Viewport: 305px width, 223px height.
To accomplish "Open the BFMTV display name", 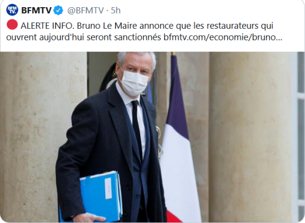I will click(x=36, y=11).
